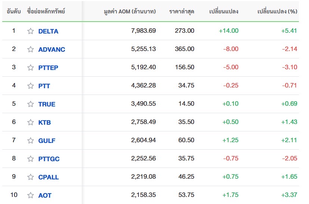Favorite PTTGC using its star

31,159
